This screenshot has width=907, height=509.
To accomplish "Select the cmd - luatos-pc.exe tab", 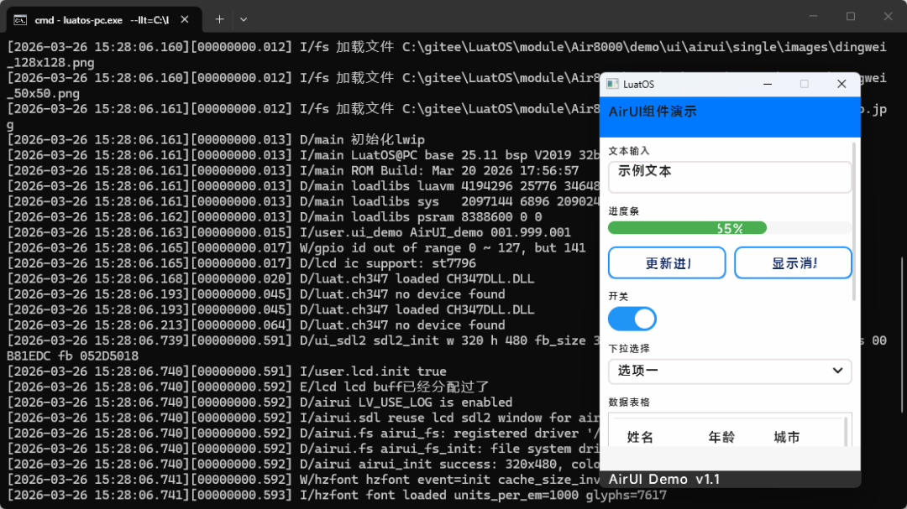I will [x=101, y=18].
